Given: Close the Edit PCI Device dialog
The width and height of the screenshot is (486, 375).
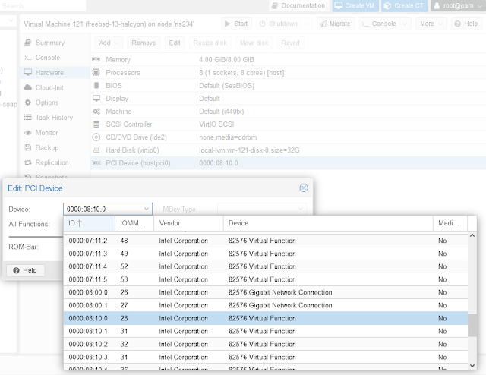Looking at the screenshot, I should [304, 187].
